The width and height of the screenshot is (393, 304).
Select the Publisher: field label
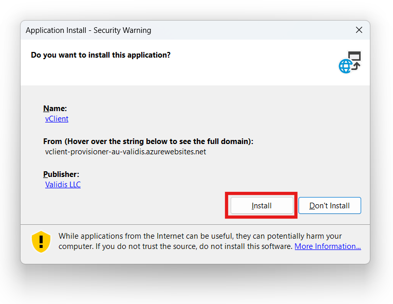pos(61,174)
